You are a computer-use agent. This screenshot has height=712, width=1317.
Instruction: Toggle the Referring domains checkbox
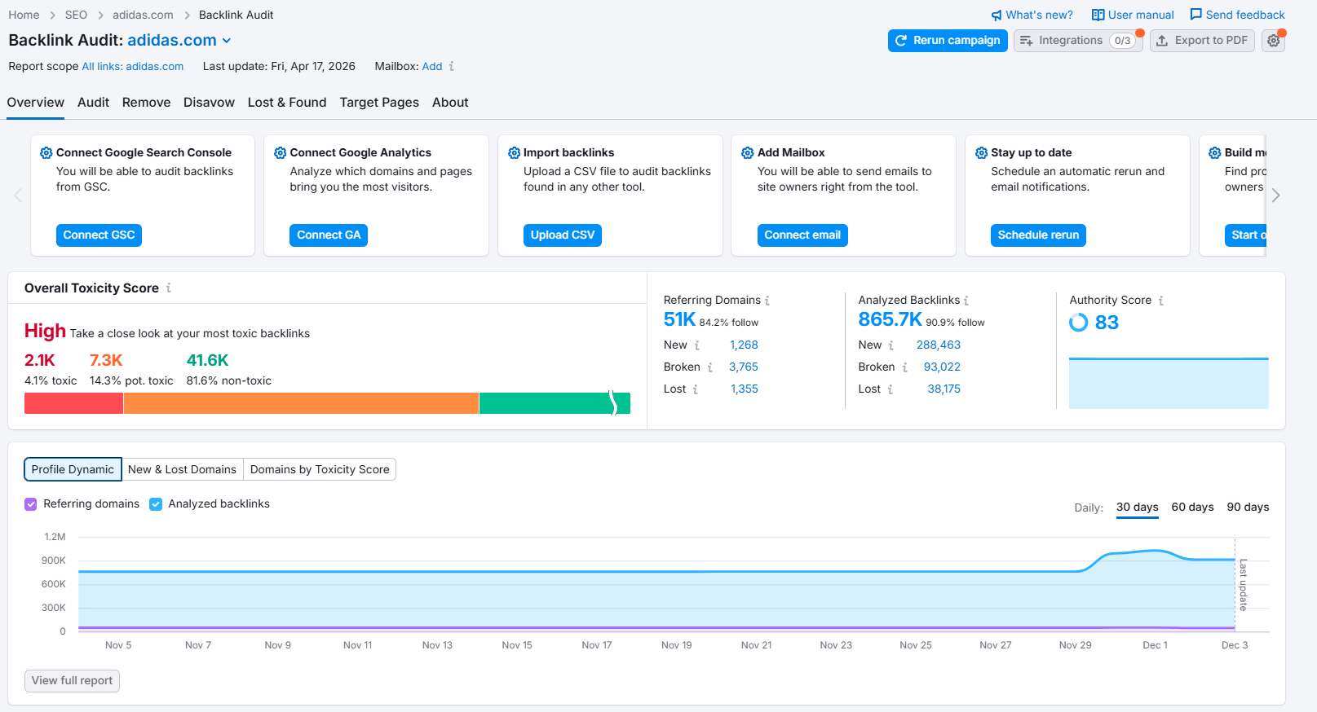click(31, 504)
